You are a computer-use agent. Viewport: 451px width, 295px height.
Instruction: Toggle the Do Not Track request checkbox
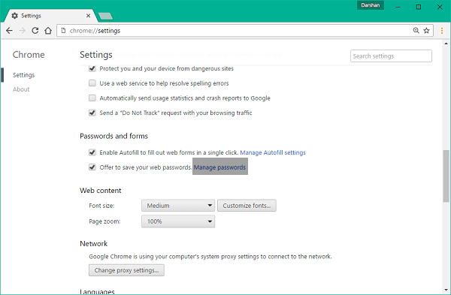pyautogui.click(x=92, y=113)
